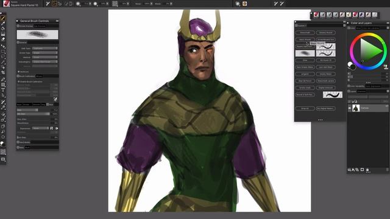Open General Brush Controls panel options menu
The height and width of the screenshot is (219, 390).
(57, 21)
